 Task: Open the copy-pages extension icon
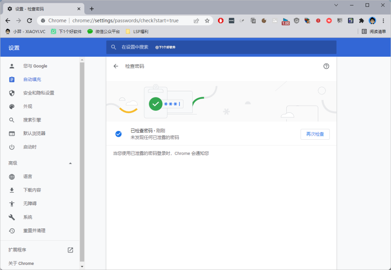click(x=253, y=21)
